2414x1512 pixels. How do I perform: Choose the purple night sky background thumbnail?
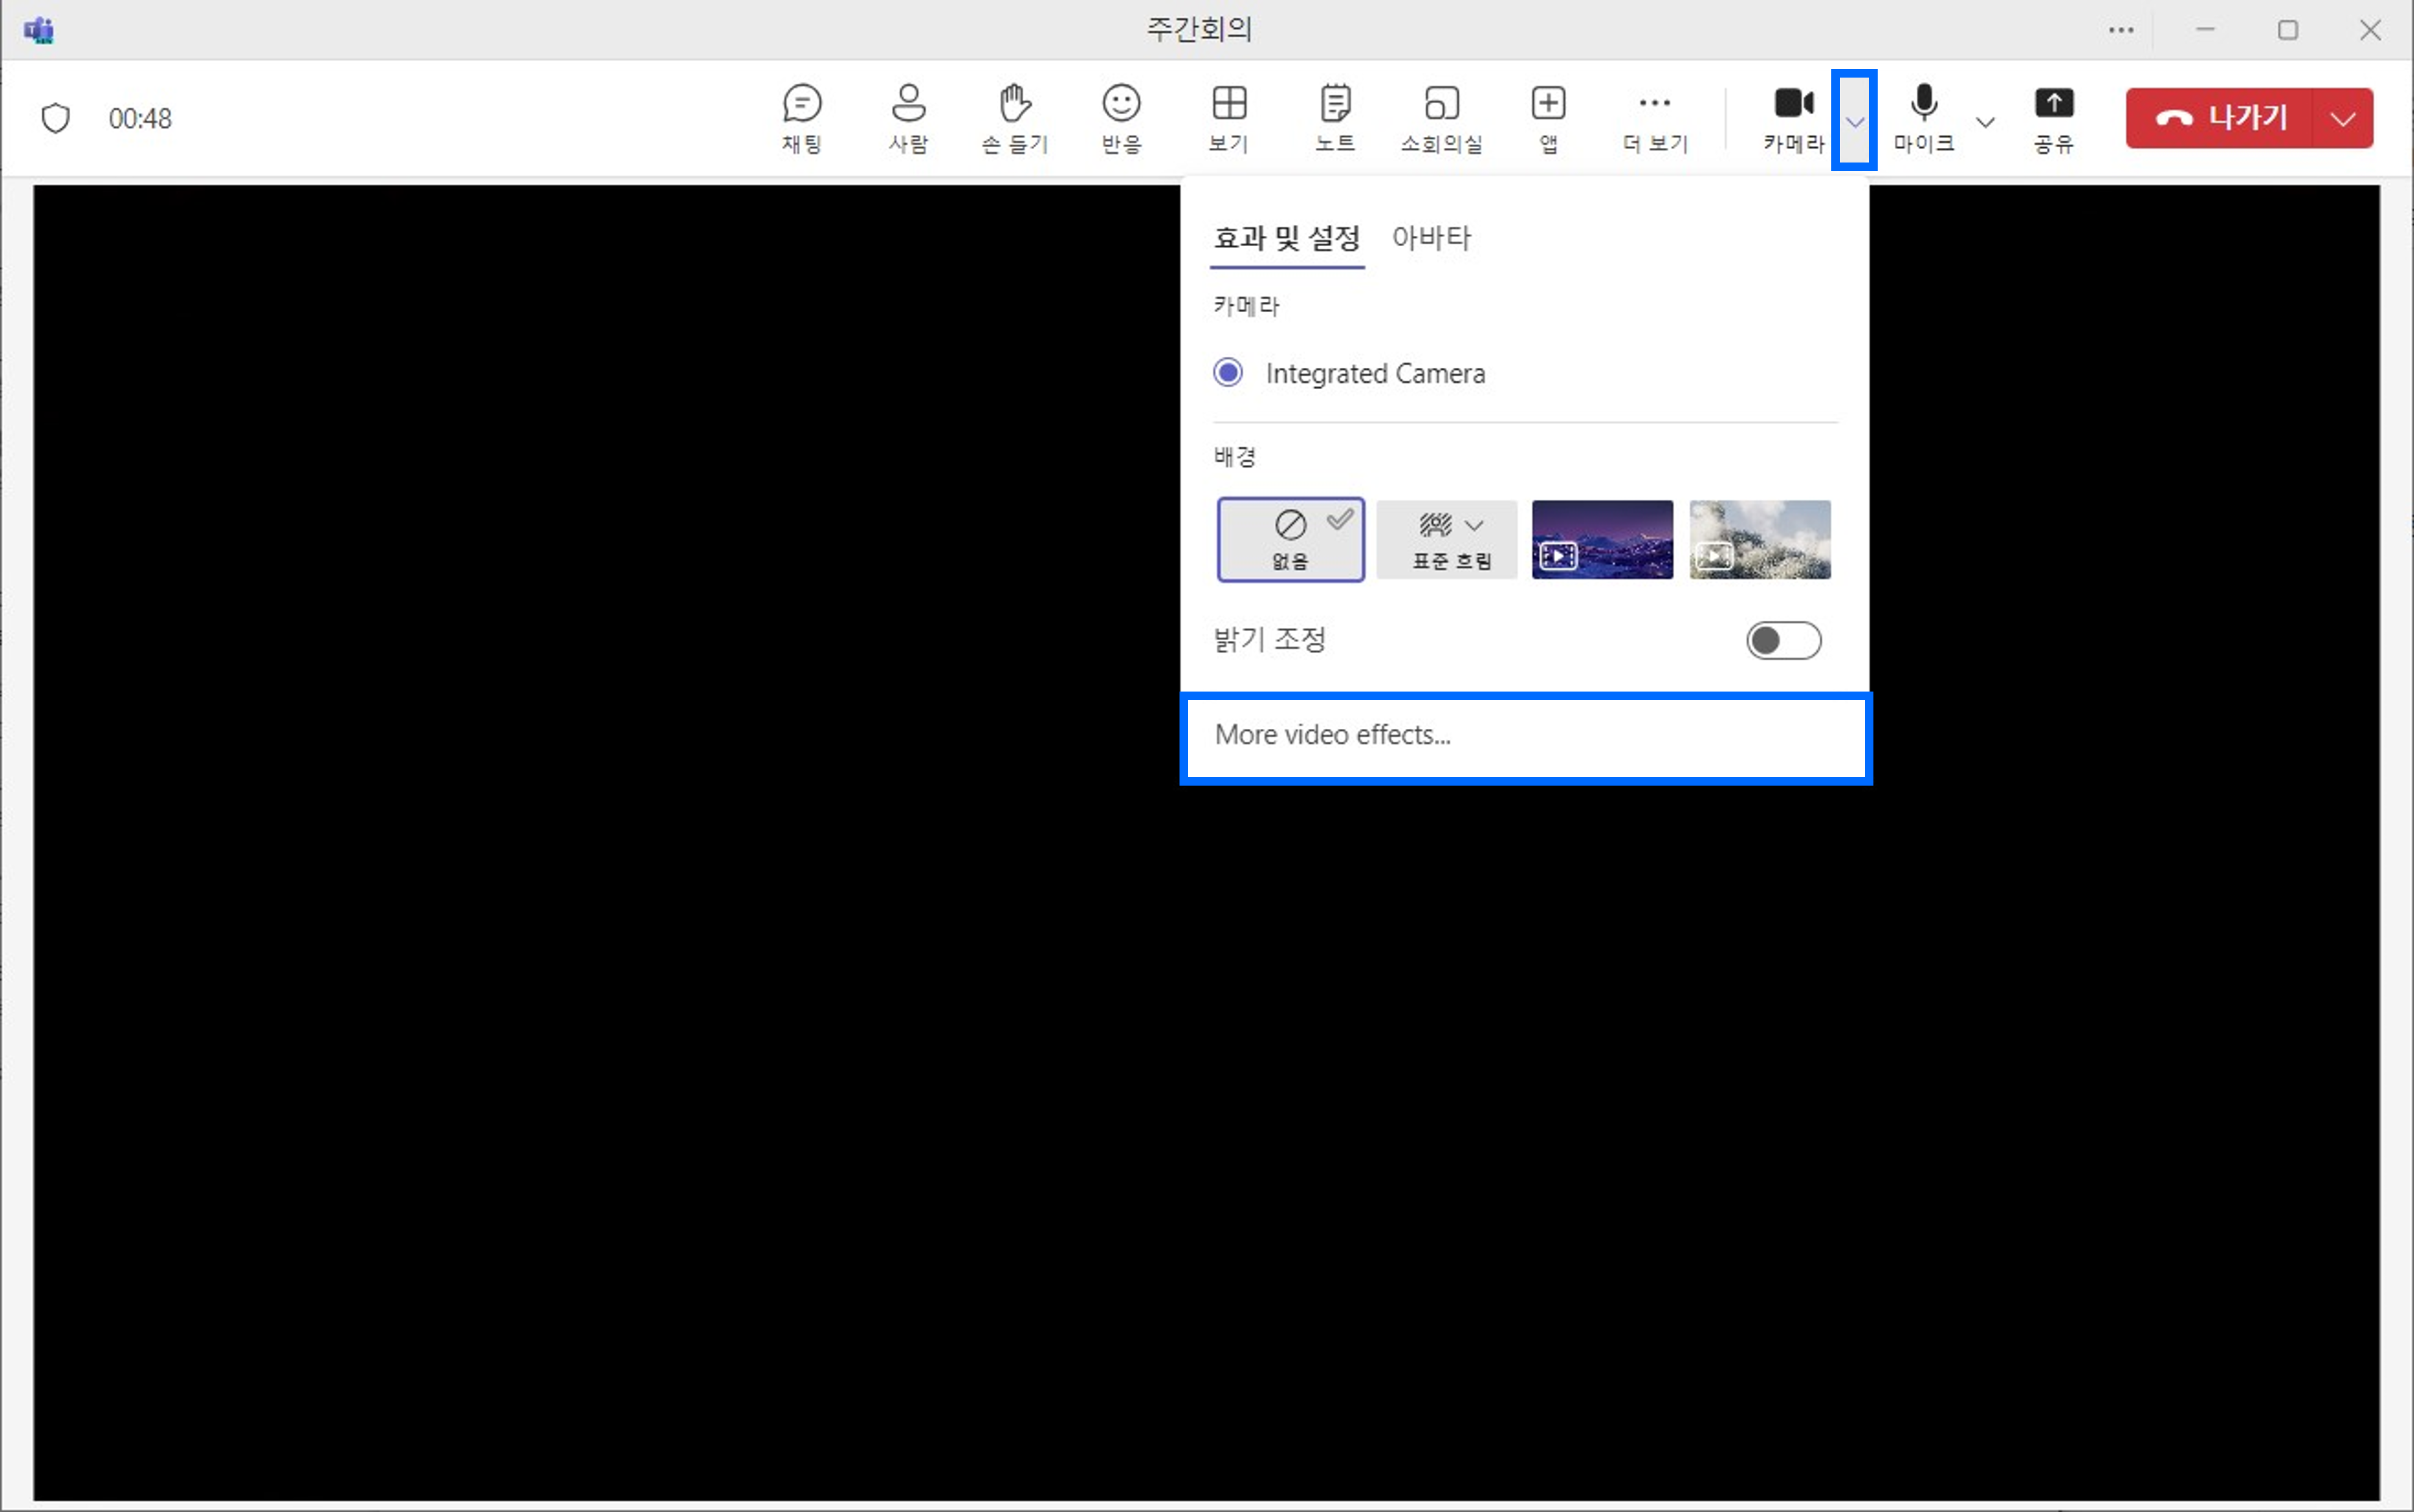tap(1602, 539)
